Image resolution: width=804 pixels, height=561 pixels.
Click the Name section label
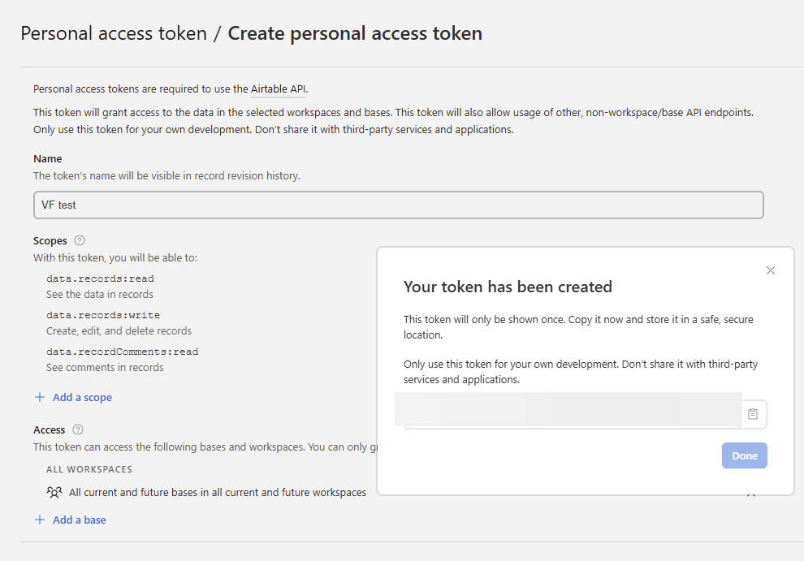click(48, 159)
